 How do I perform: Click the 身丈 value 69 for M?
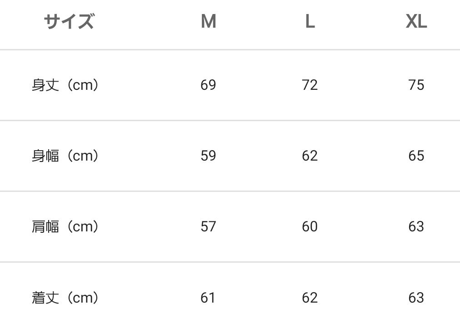[208, 85]
